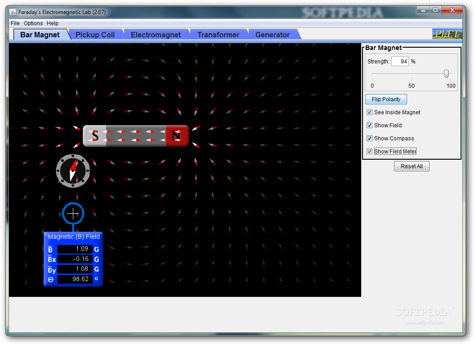Click the By value 1.08
This screenshot has width=475, height=345.
(x=75, y=269)
